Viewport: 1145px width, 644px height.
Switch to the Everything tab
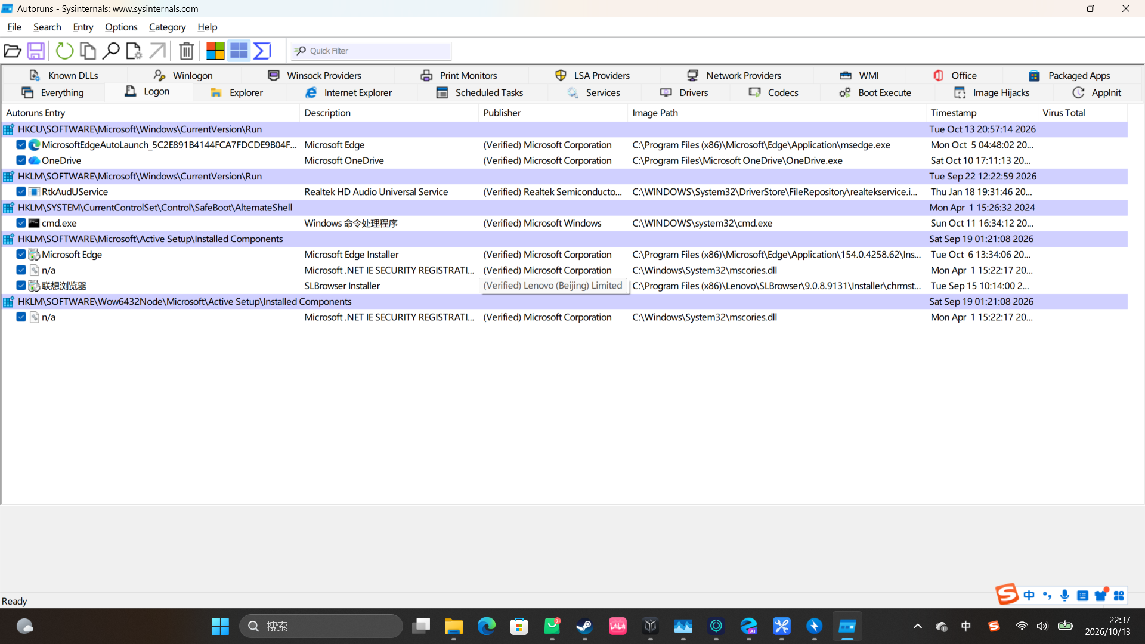tap(53, 92)
